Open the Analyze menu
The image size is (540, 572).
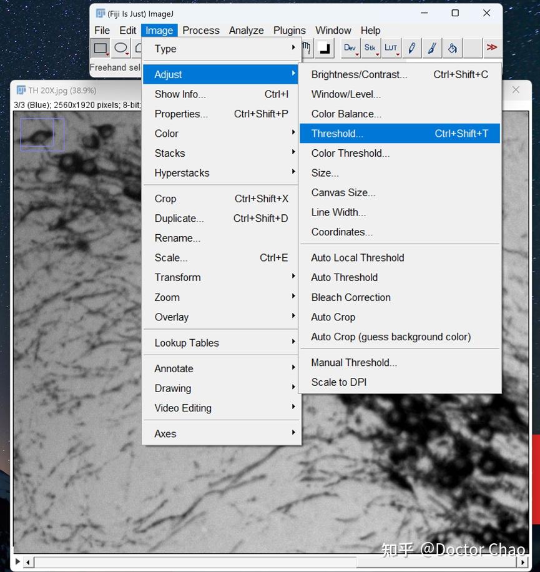(246, 30)
